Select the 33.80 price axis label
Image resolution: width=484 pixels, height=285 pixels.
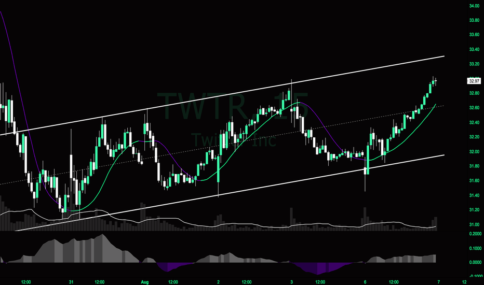click(474, 20)
